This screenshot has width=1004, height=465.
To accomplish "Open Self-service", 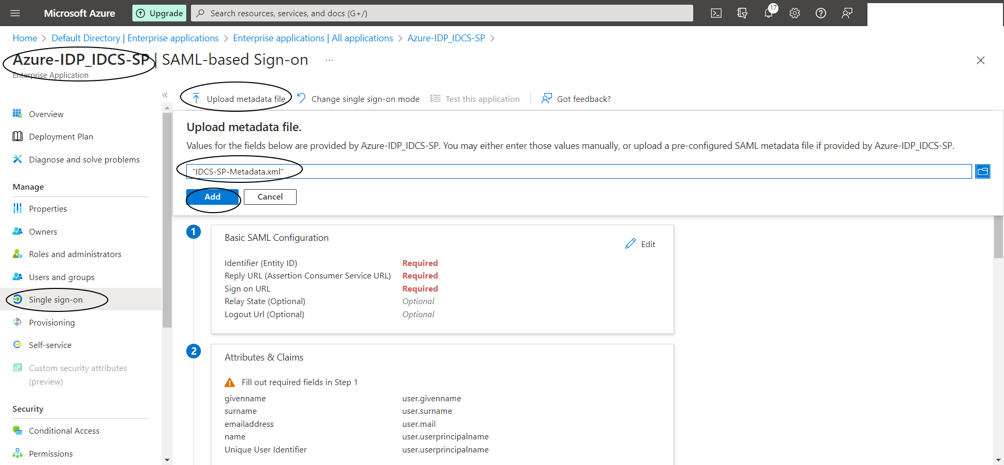I will 50,345.
